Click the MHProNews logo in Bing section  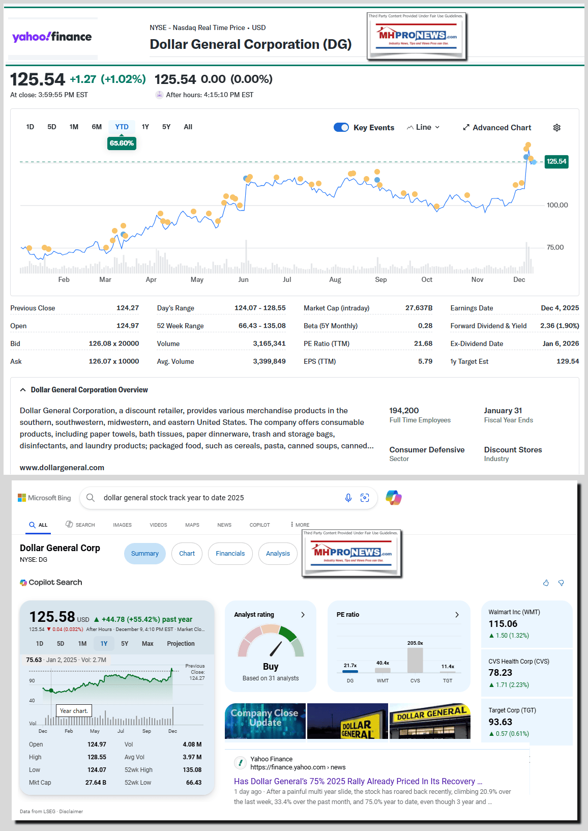point(352,553)
